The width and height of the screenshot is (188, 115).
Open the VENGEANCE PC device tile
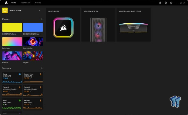click(x=99, y=25)
